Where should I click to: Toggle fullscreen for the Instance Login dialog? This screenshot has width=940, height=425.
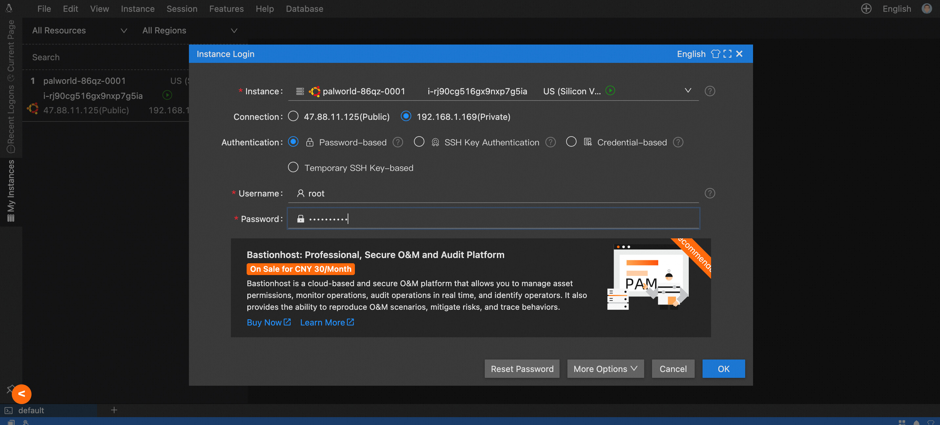[727, 54]
